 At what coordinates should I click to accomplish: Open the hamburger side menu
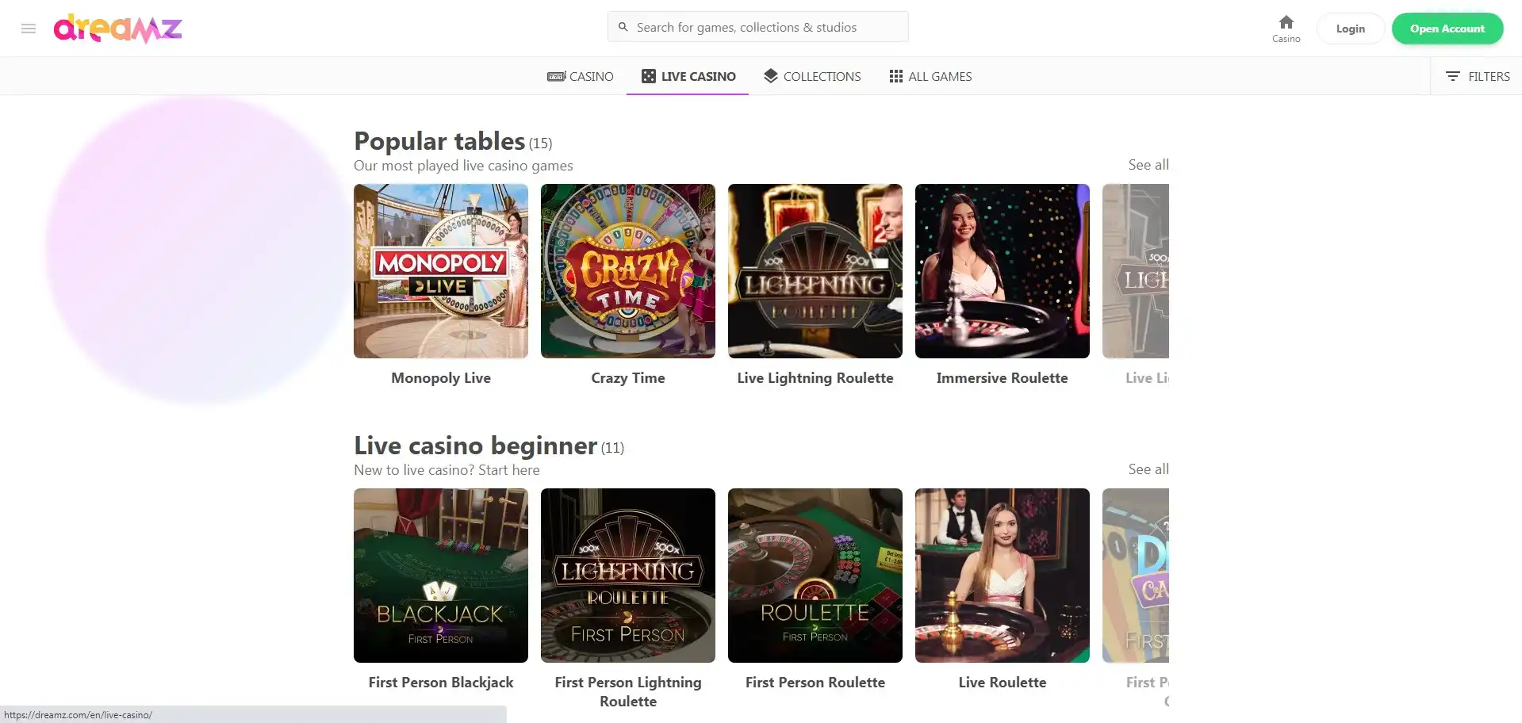tap(29, 29)
